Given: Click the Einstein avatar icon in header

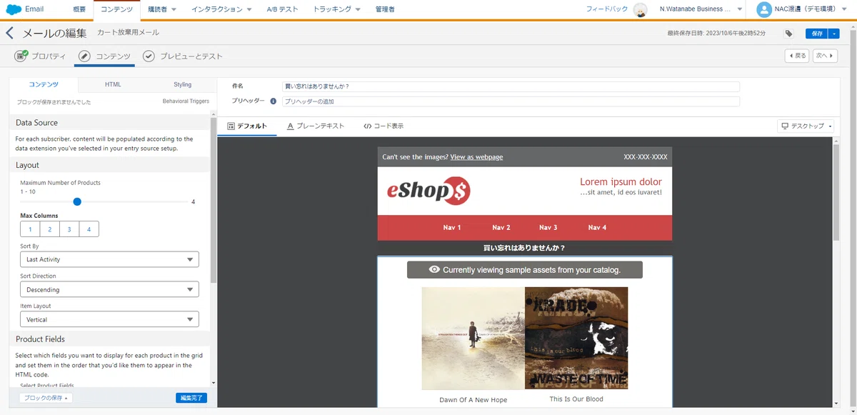Looking at the screenshot, I should click(x=641, y=9).
